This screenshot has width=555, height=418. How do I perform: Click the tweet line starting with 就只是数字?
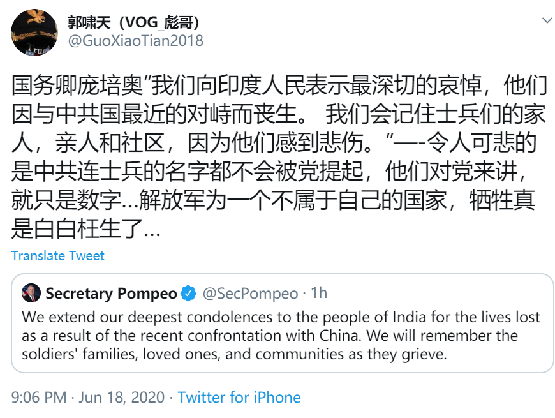(273, 201)
